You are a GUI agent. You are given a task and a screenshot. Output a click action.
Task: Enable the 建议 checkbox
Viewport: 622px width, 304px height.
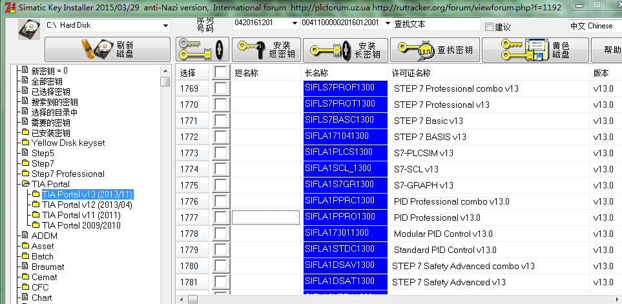click(489, 26)
